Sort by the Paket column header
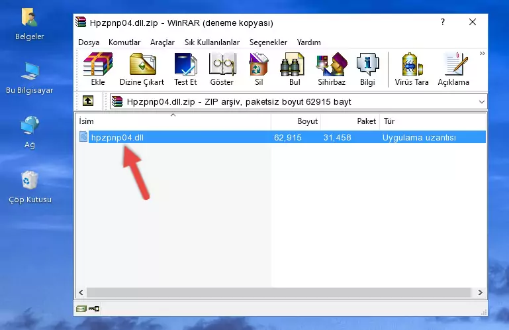509x330 pixels. (350, 121)
